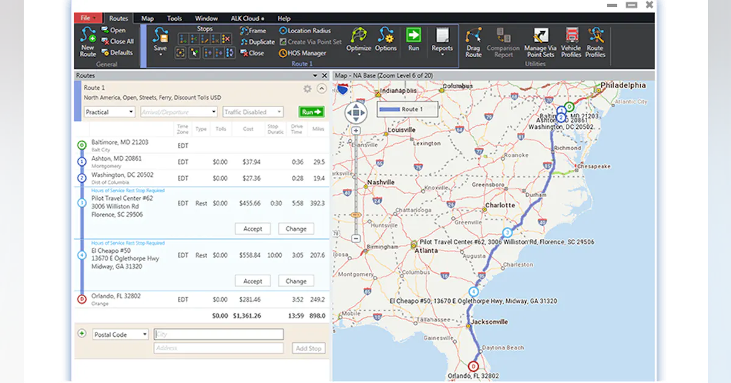Click Defaults in the General group
Image resolution: width=731 pixels, height=383 pixels.
pos(116,52)
